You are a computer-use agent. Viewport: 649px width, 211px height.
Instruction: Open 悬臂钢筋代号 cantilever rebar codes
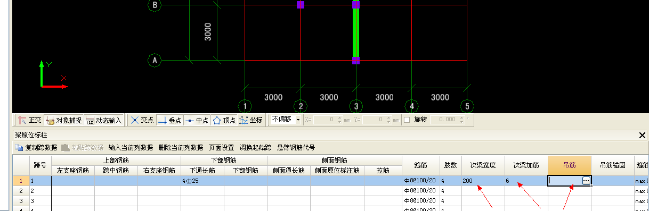(x=296, y=148)
